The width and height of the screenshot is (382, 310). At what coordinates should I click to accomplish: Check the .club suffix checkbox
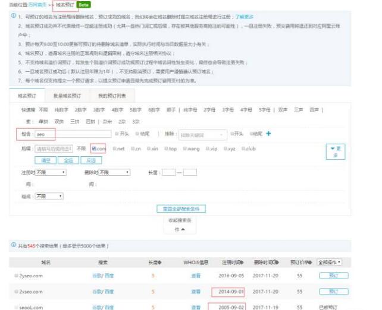click(x=243, y=148)
